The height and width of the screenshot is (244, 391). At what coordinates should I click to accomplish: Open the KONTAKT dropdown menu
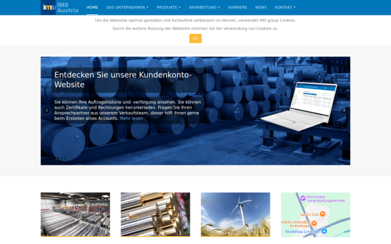click(x=285, y=7)
